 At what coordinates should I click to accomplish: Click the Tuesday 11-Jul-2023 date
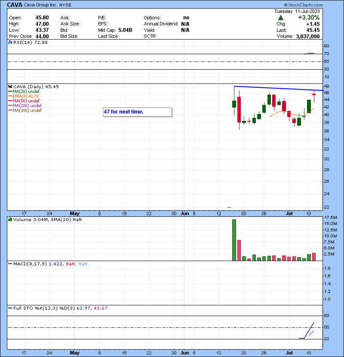(297, 11)
